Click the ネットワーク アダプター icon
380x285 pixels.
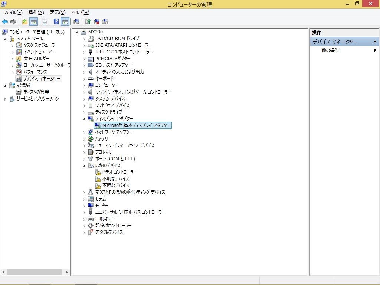(x=91, y=132)
